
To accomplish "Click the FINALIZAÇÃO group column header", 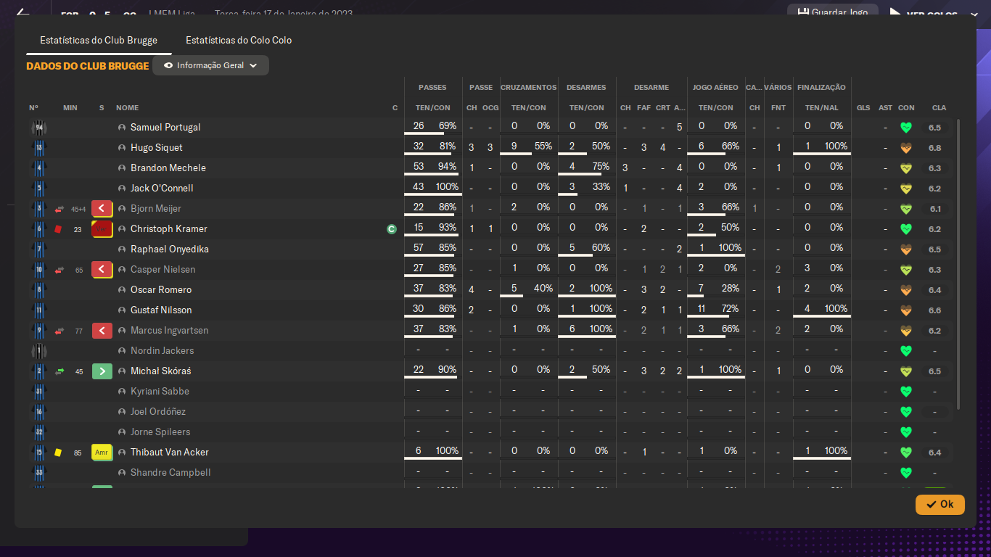I will pos(821,88).
